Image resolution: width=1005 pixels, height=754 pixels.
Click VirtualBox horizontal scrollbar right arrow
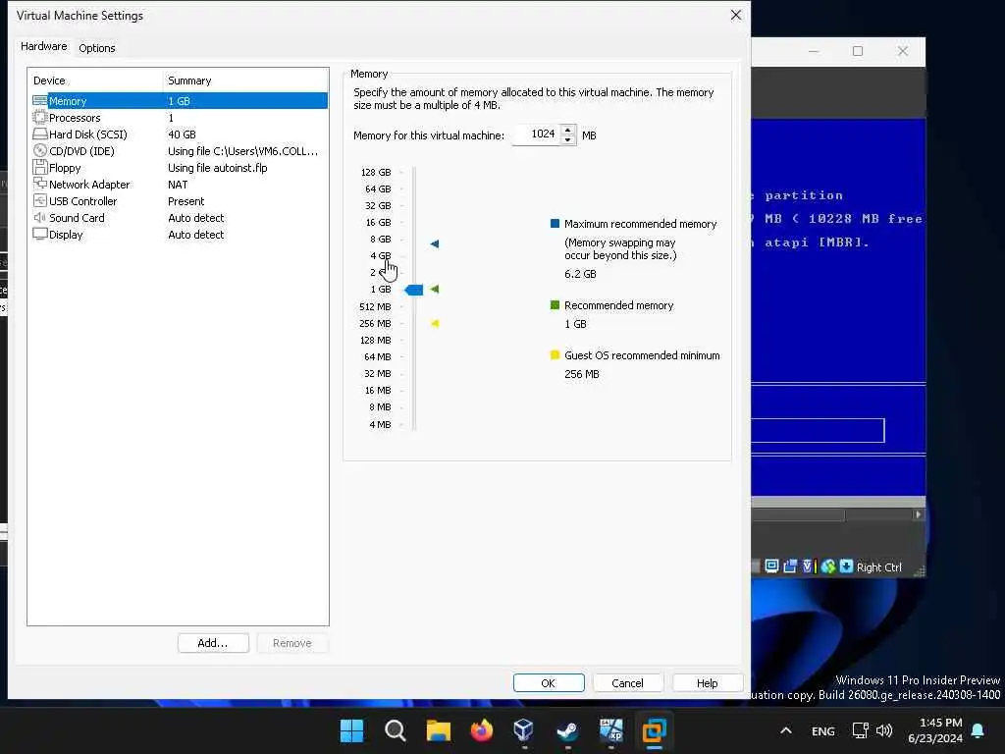click(x=919, y=514)
